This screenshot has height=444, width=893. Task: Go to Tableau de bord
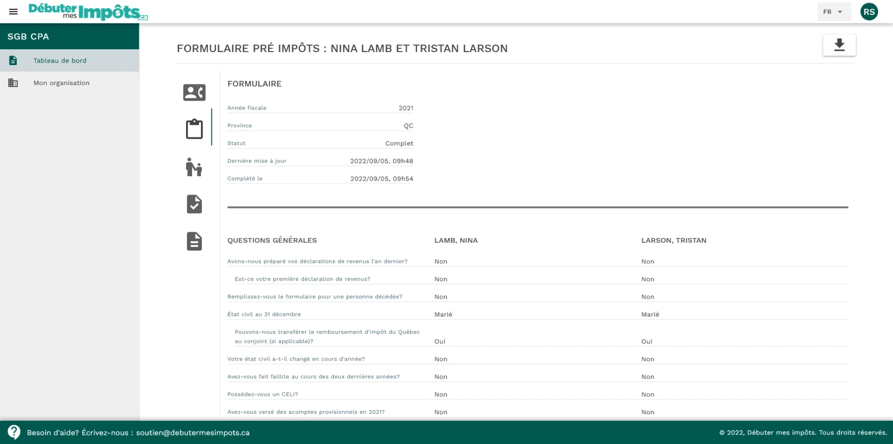point(69,61)
